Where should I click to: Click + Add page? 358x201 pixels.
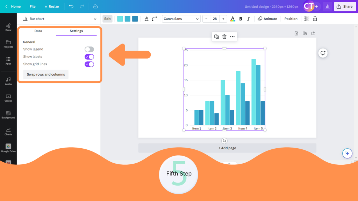pyautogui.click(x=227, y=148)
